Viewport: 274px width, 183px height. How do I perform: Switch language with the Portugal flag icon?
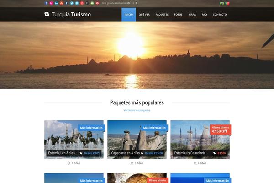(x=227, y=4)
